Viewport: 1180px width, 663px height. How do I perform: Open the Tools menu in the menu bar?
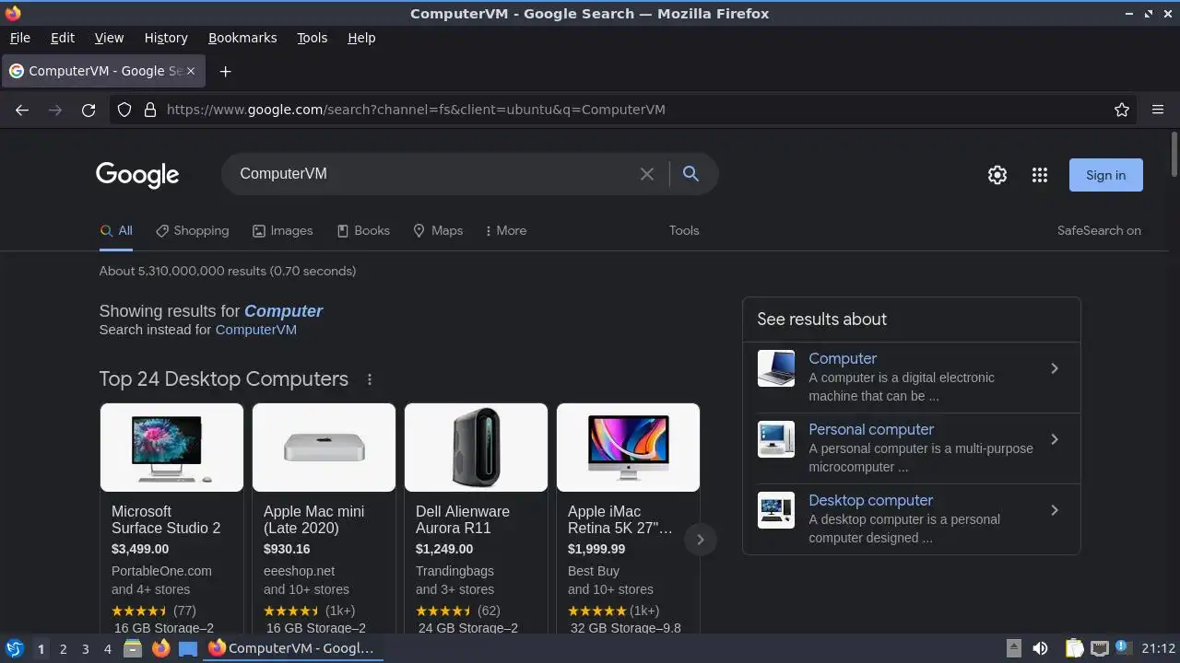(313, 38)
